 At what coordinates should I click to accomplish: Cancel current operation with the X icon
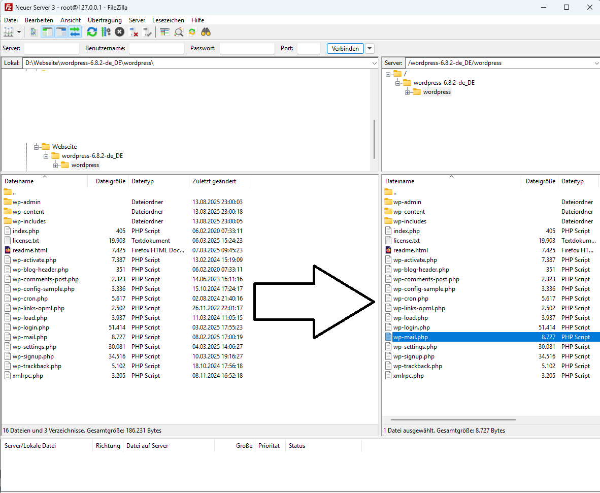tap(119, 32)
